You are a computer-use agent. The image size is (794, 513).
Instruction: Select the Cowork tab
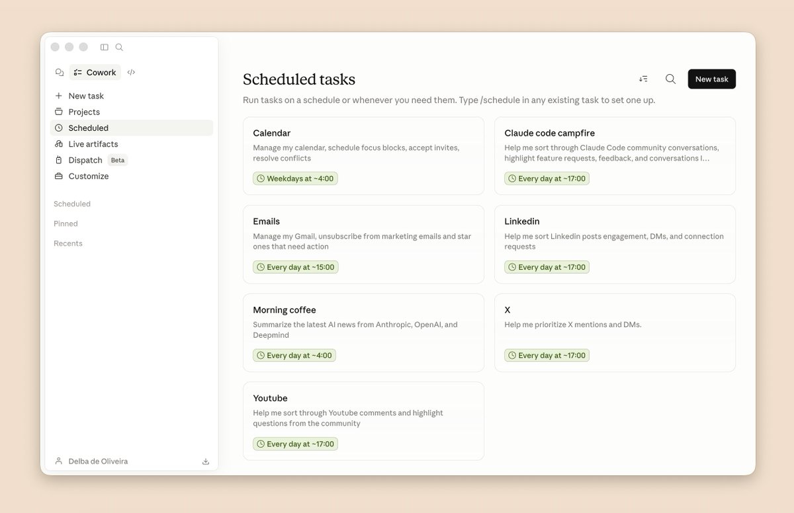(95, 72)
